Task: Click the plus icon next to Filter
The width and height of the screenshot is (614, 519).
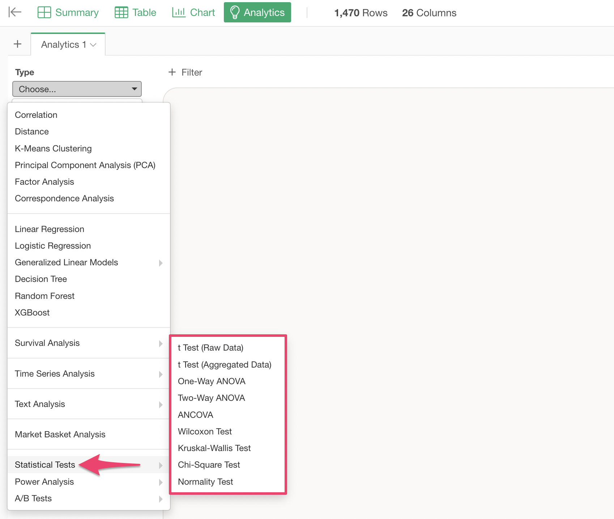Action: (x=172, y=72)
